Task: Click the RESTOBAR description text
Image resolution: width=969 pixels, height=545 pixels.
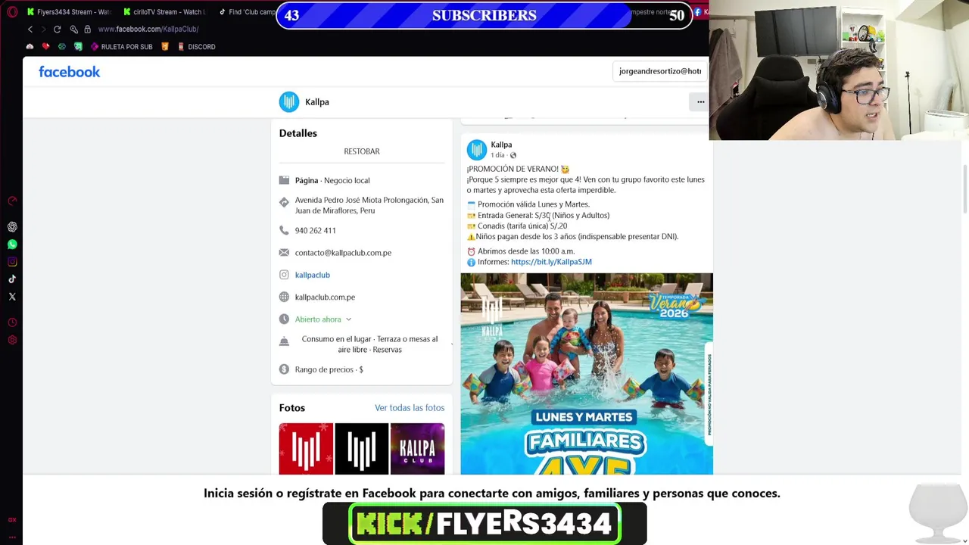Action: pyautogui.click(x=362, y=151)
